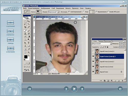The image size is (128, 96).
Task: Switch to the Каналы tab
Action: [101, 41]
